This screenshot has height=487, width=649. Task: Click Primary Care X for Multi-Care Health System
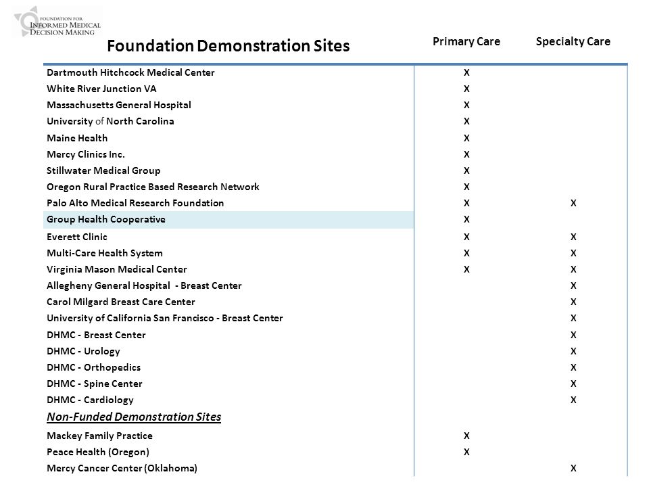[x=466, y=253]
